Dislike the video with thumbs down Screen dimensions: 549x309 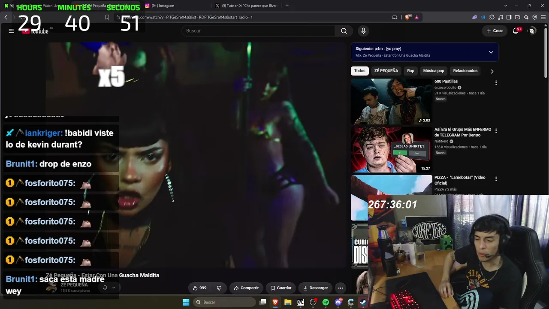coord(219,288)
